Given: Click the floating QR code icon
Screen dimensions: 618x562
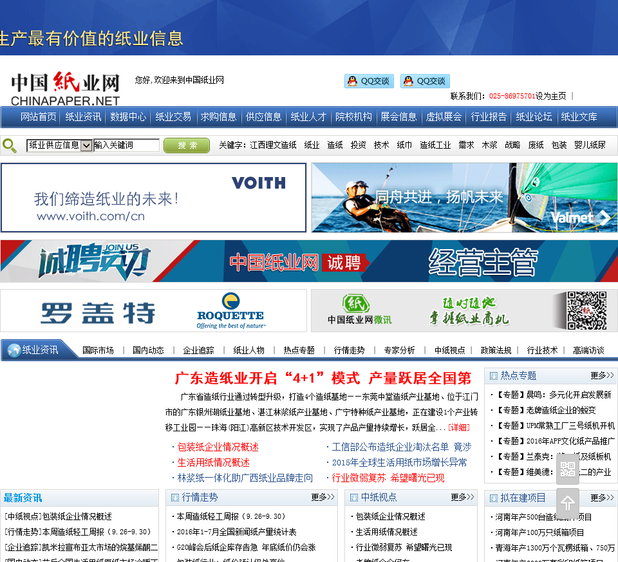Looking at the screenshot, I should coord(568,469).
